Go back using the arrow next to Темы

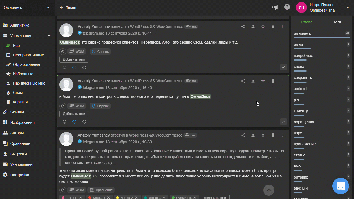pos(61,7)
